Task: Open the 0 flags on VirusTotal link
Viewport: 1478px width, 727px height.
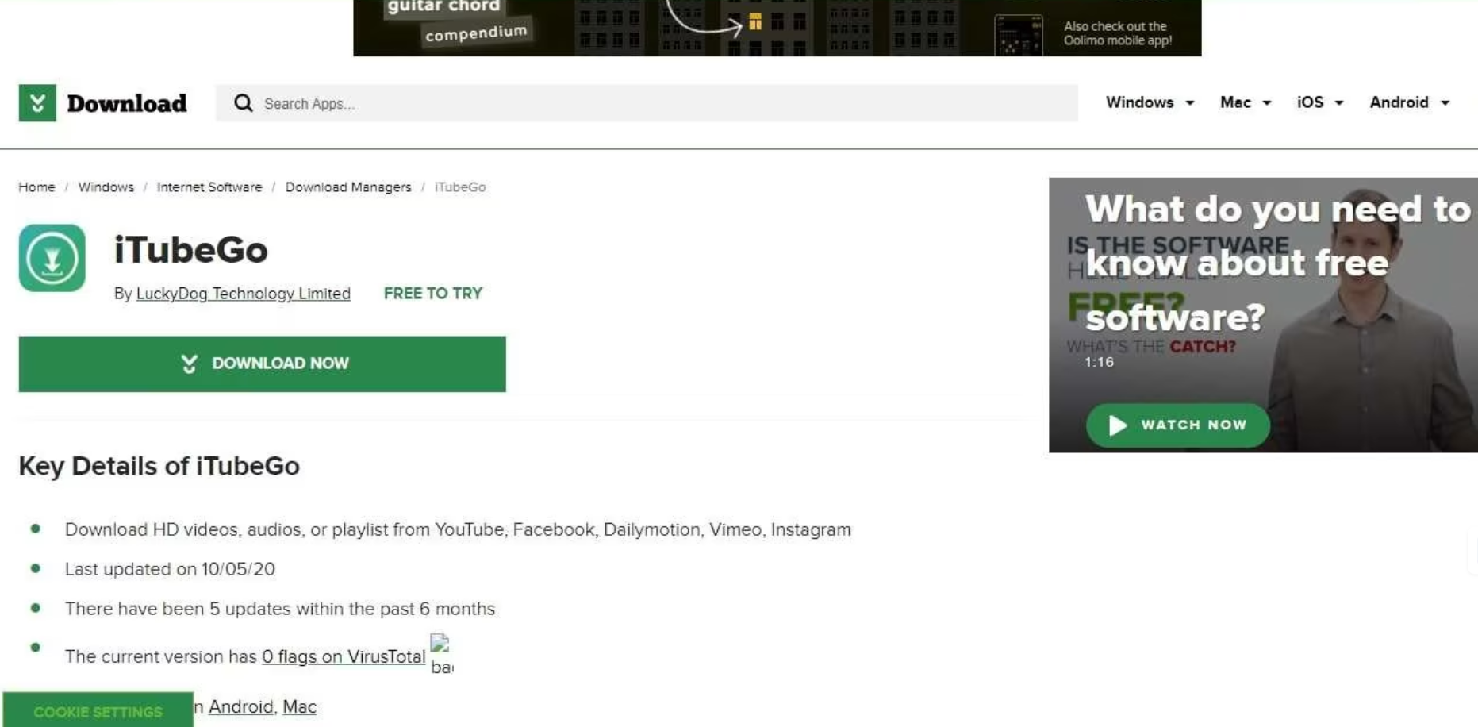Action: (344, 656)
